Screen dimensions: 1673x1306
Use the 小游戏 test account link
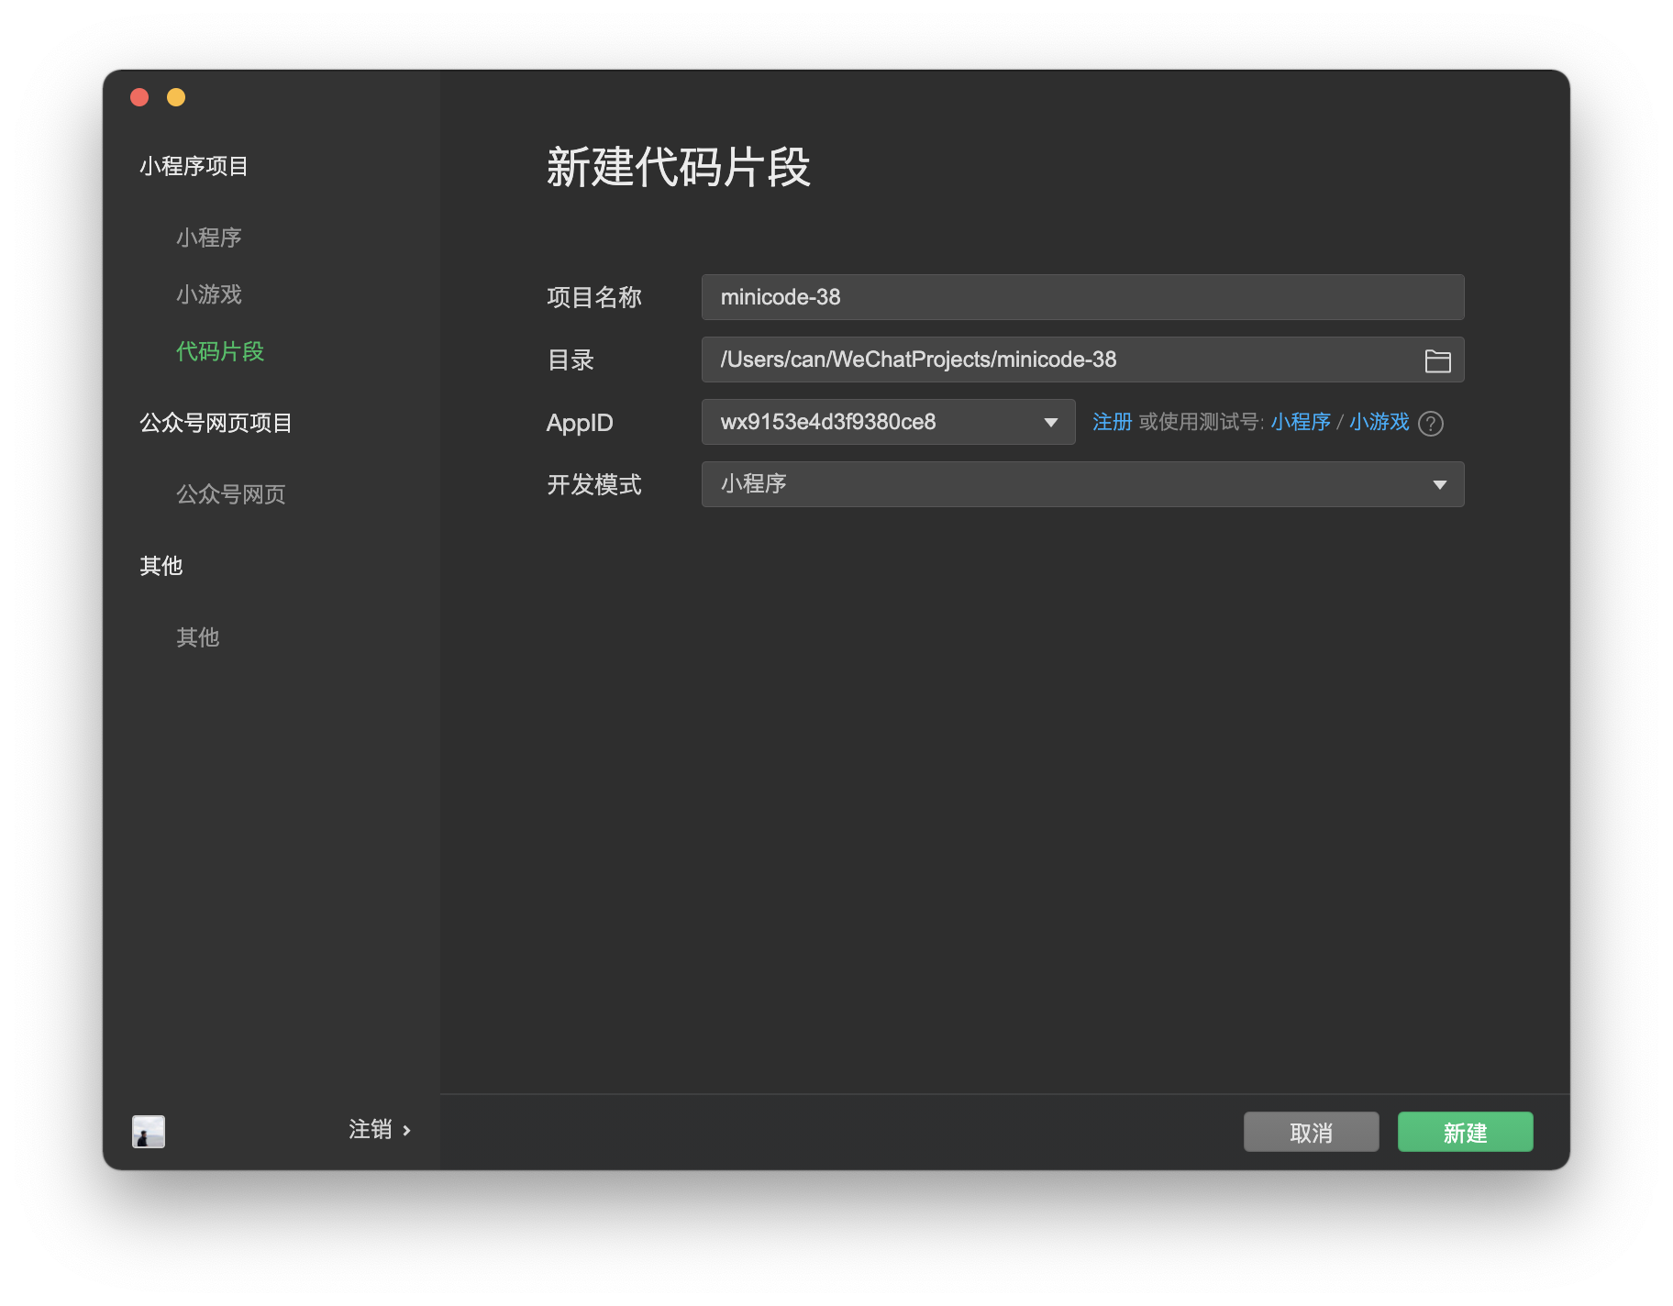[x=1378, y=422]
